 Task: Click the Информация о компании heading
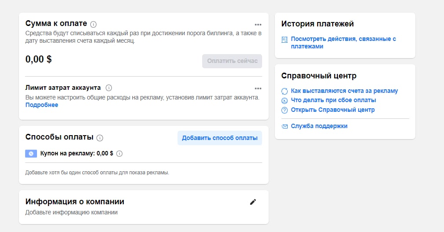pyautogui.click(x=75, y=202)
